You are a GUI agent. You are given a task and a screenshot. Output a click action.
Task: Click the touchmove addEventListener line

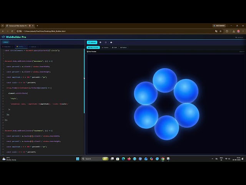click(x=28, y=131)
